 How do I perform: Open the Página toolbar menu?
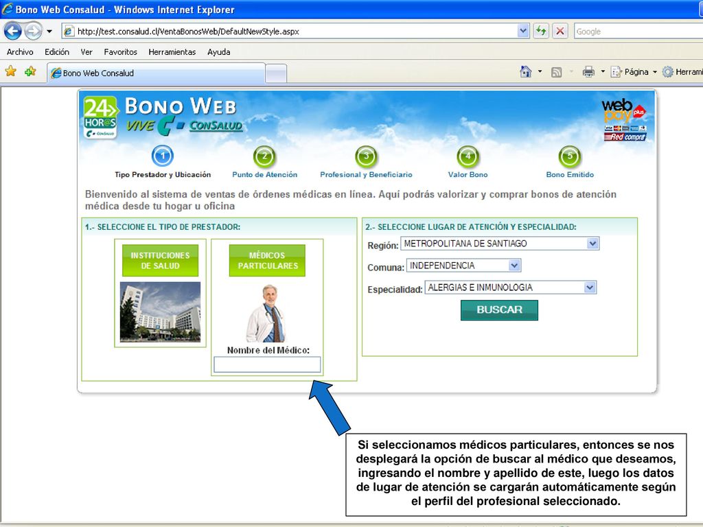coord(634,71)
